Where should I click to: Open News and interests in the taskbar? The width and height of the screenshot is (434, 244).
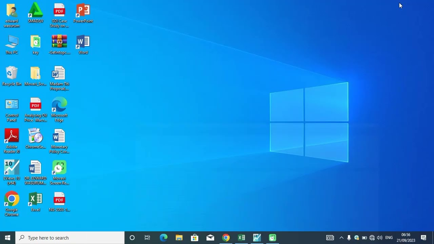[x=330, y=238]
